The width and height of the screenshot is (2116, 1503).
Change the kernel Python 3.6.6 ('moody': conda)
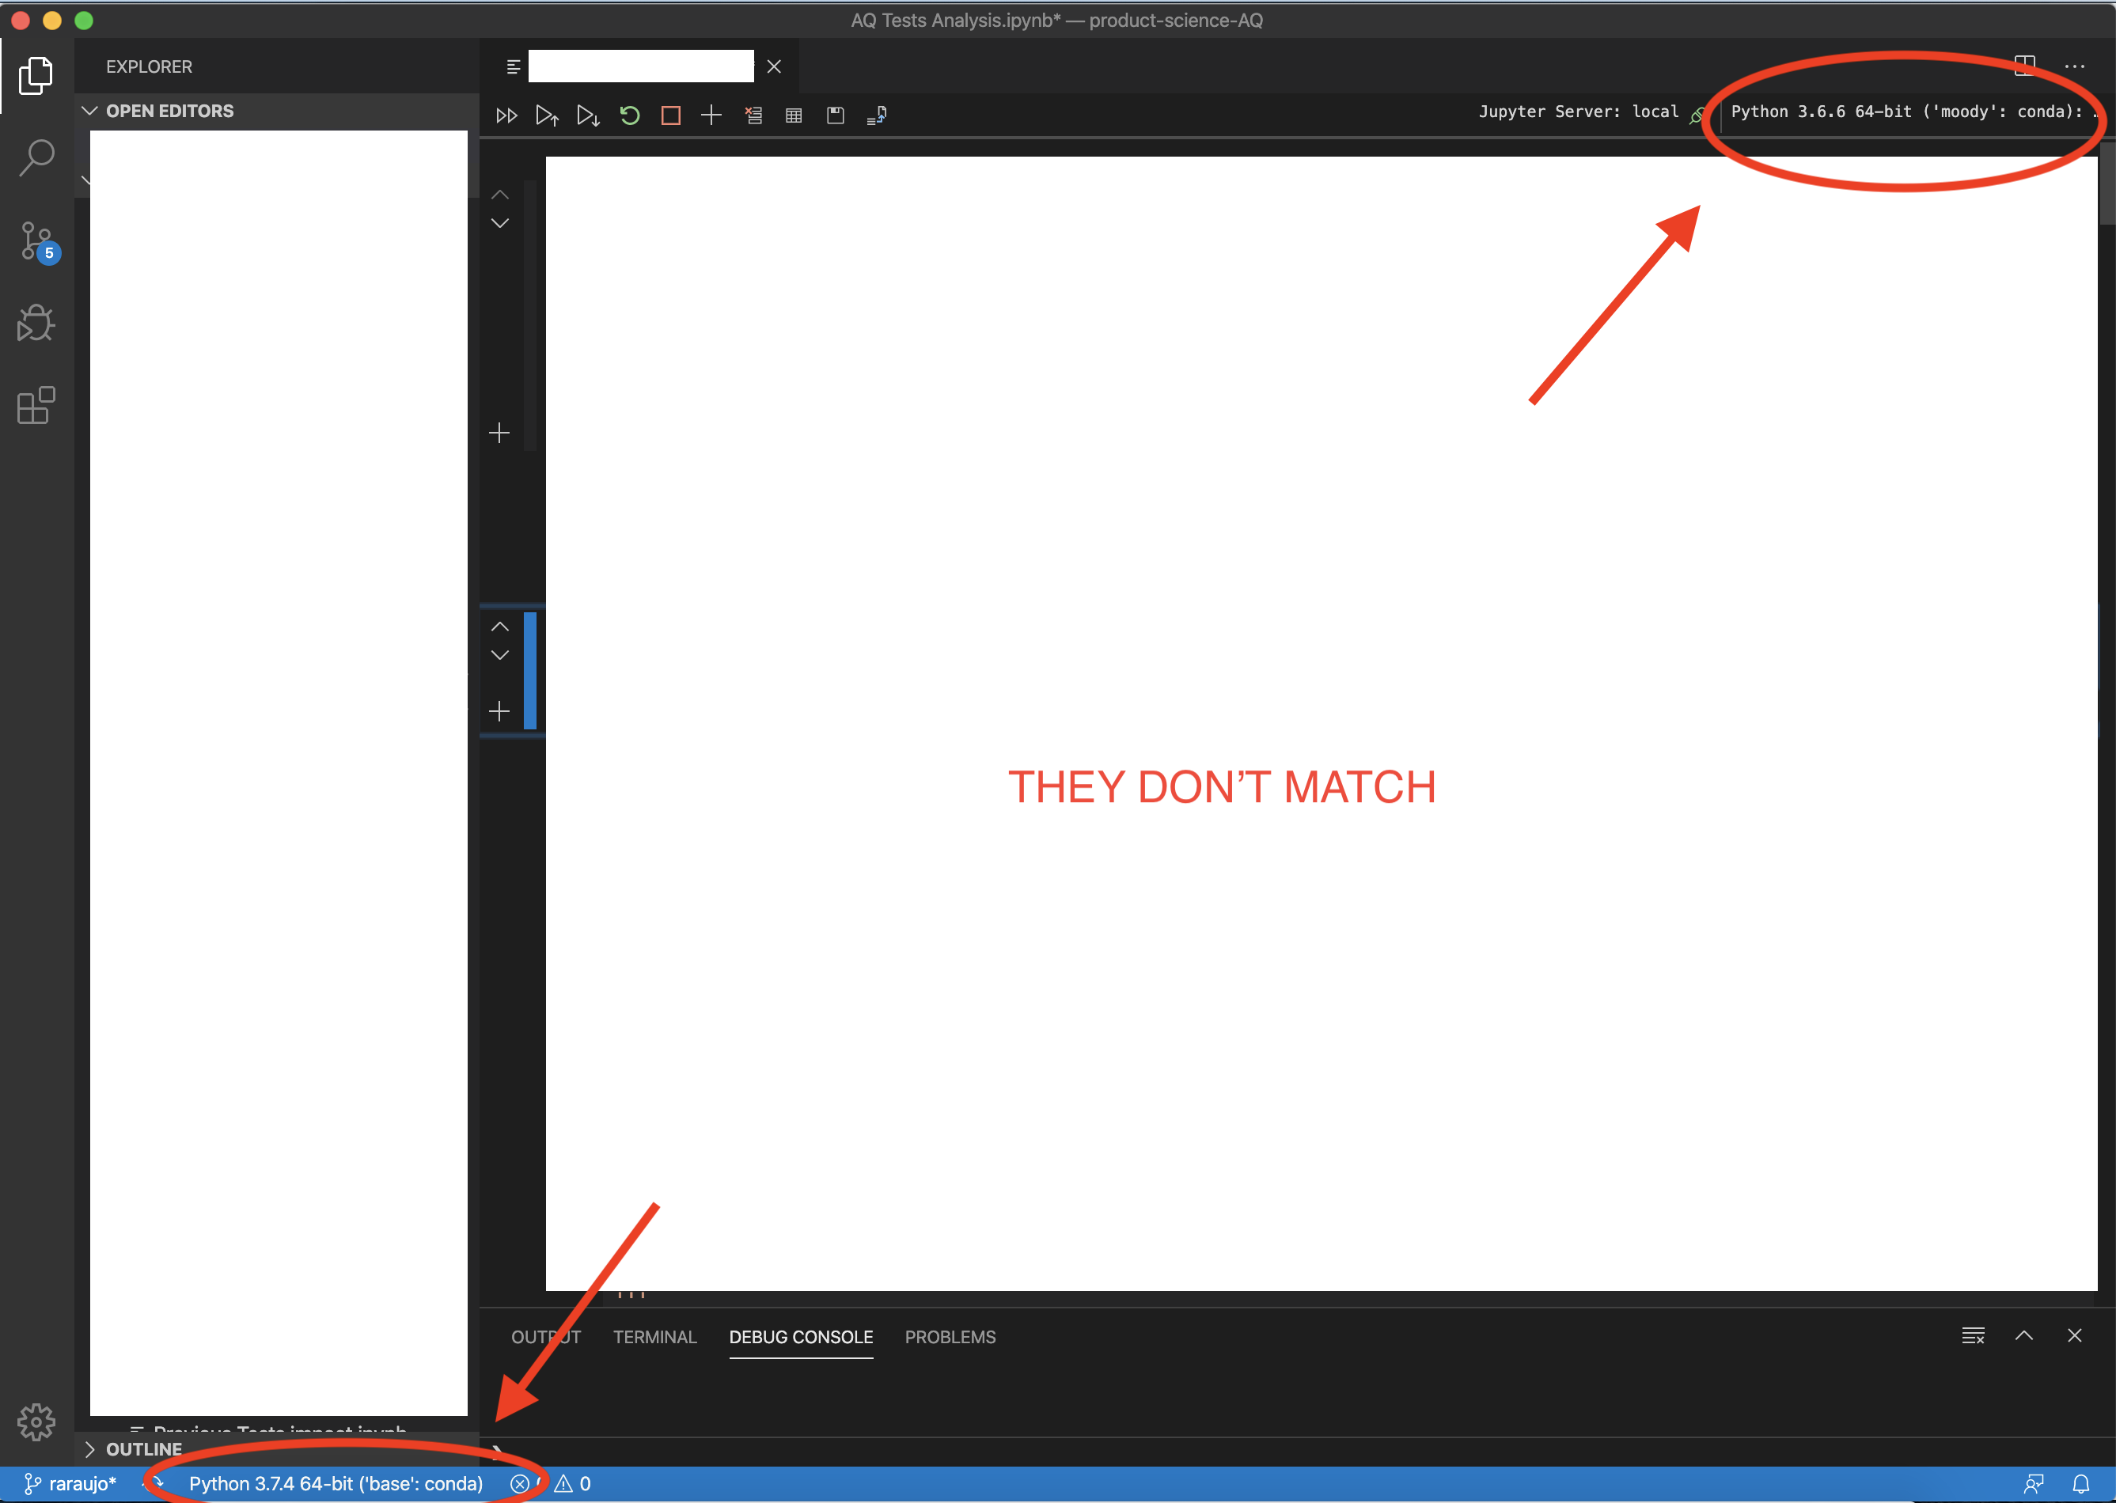click(x=1907, y=111)
